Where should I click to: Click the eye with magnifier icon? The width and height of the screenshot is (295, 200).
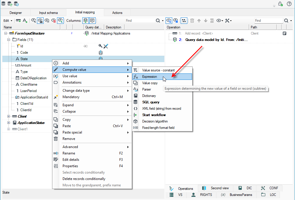pos(33,21)
